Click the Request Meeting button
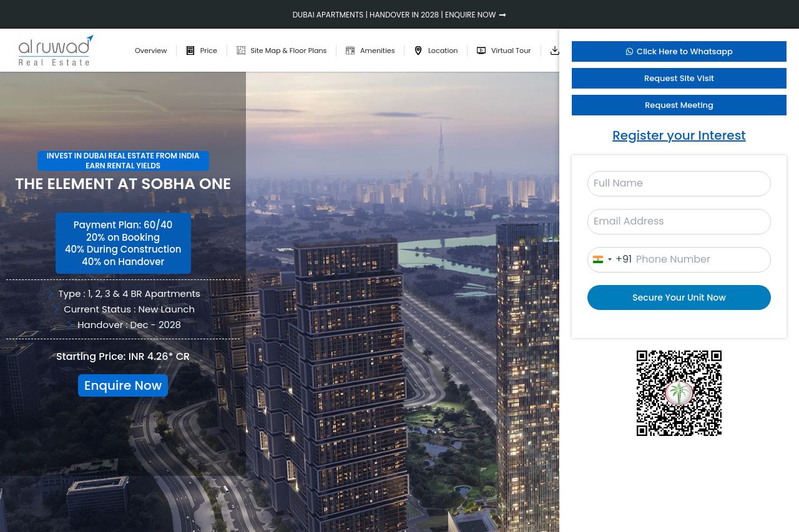Viewport: 799px width, 532px height. (x=679, y=105)
